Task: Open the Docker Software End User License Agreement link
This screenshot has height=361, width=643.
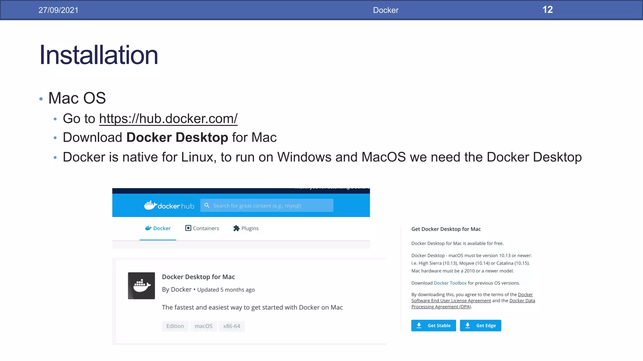Action: tap(451, 301)
